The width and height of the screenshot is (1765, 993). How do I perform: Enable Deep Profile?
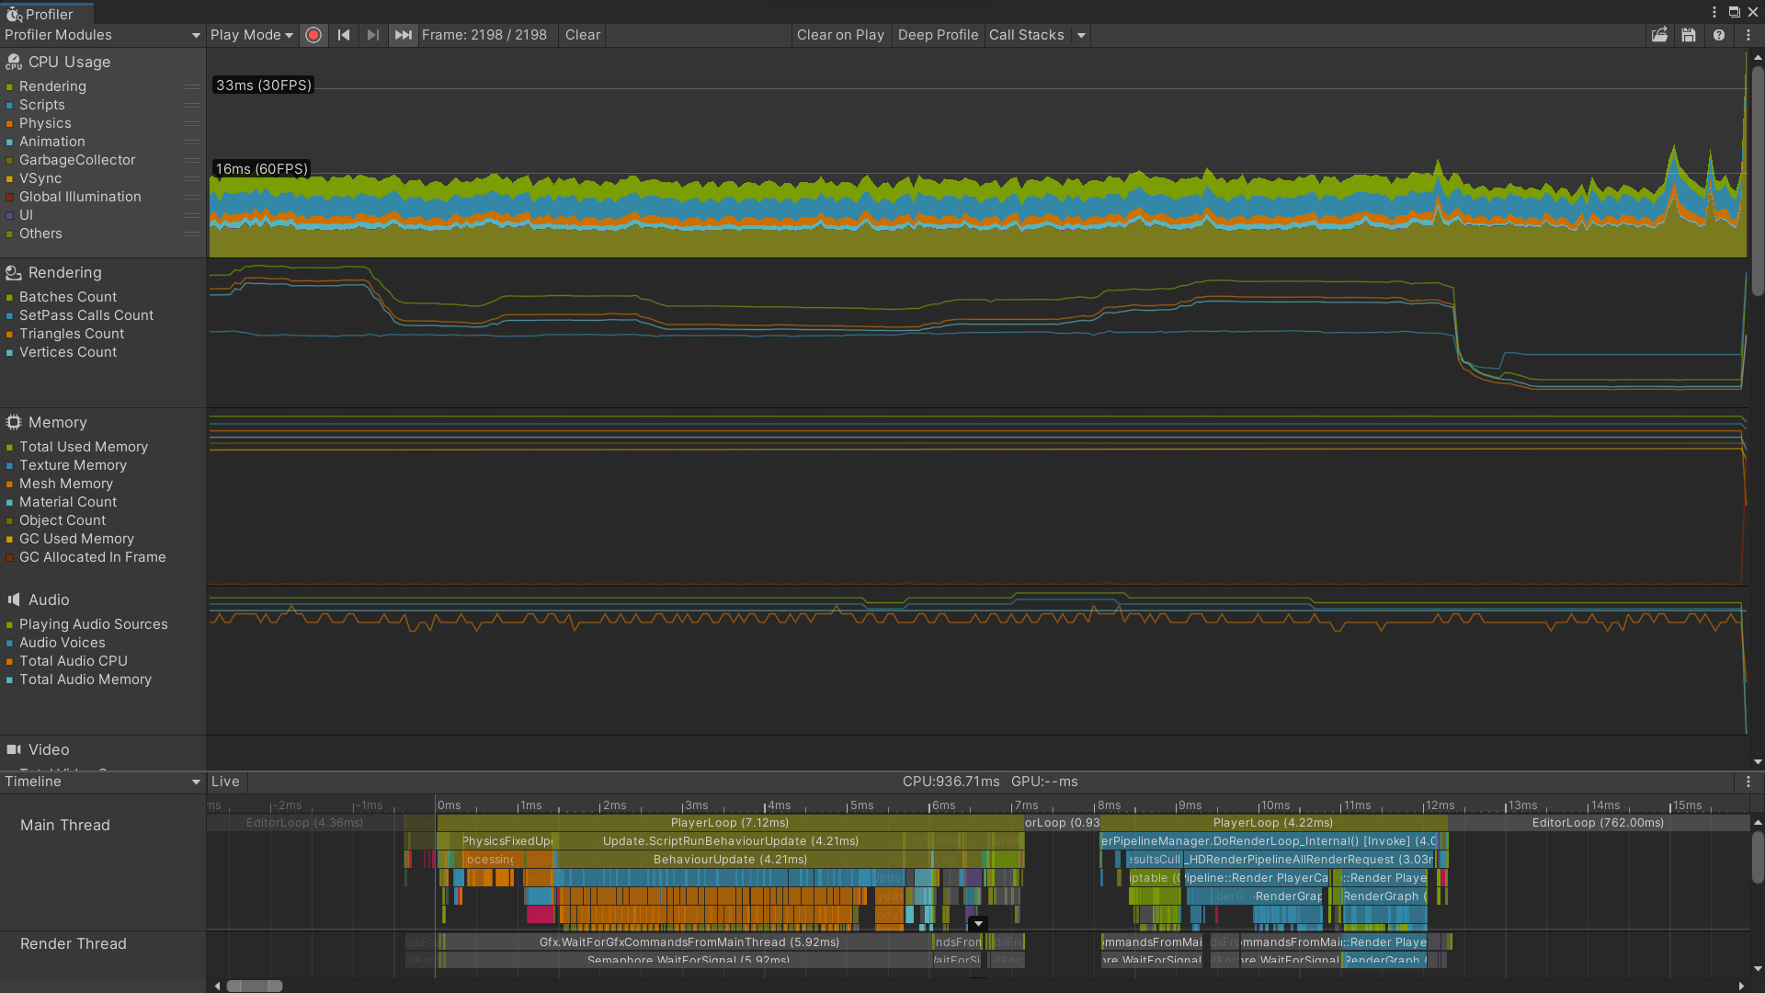(x=937, y=35)
